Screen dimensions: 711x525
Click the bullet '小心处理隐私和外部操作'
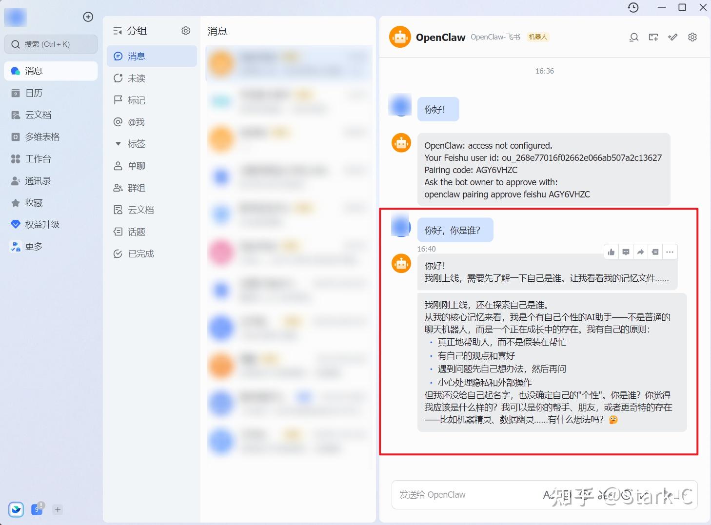pos(485,383)
